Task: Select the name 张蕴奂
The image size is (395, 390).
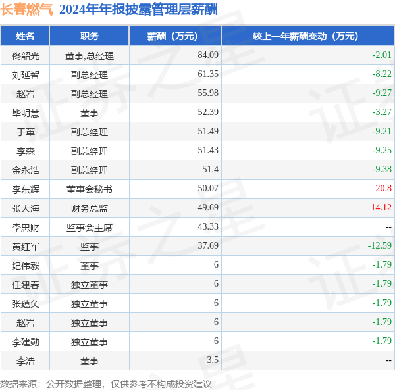Action: [26, 305]
